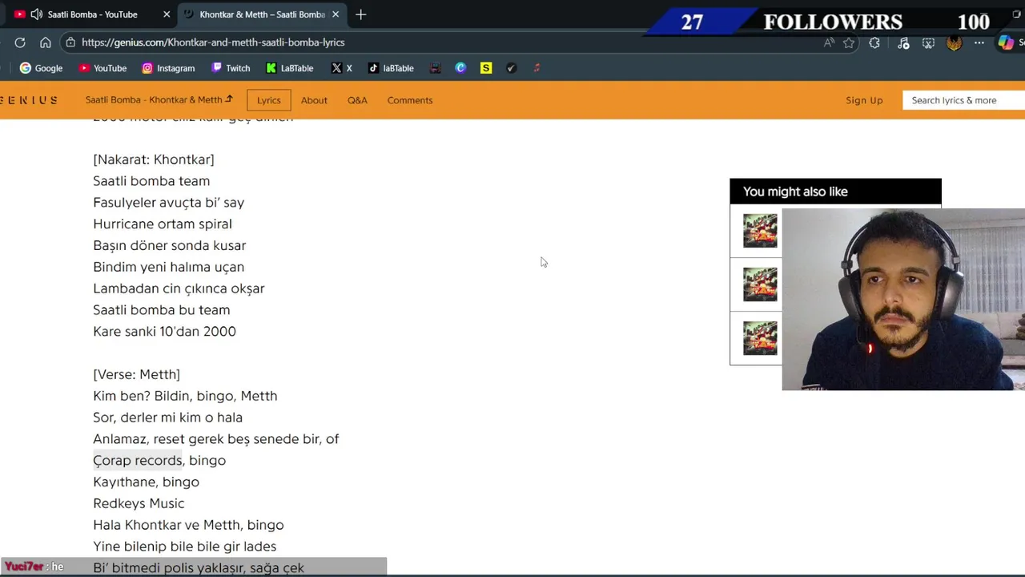Click the Sign Up link

[x=864, y=100]
